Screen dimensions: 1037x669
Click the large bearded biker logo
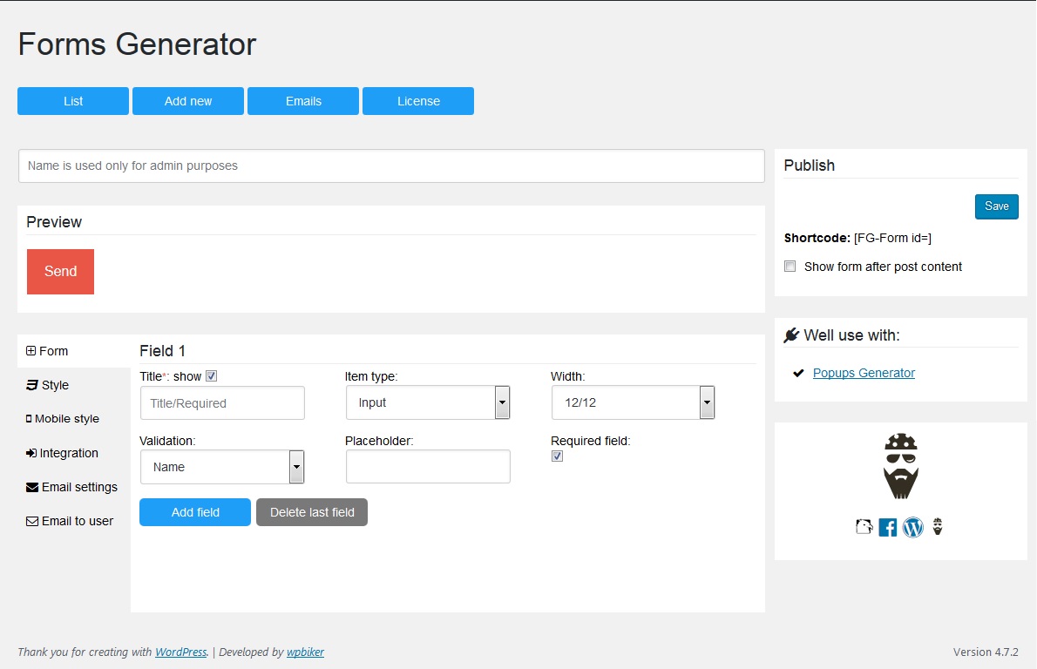coord(901,466)
